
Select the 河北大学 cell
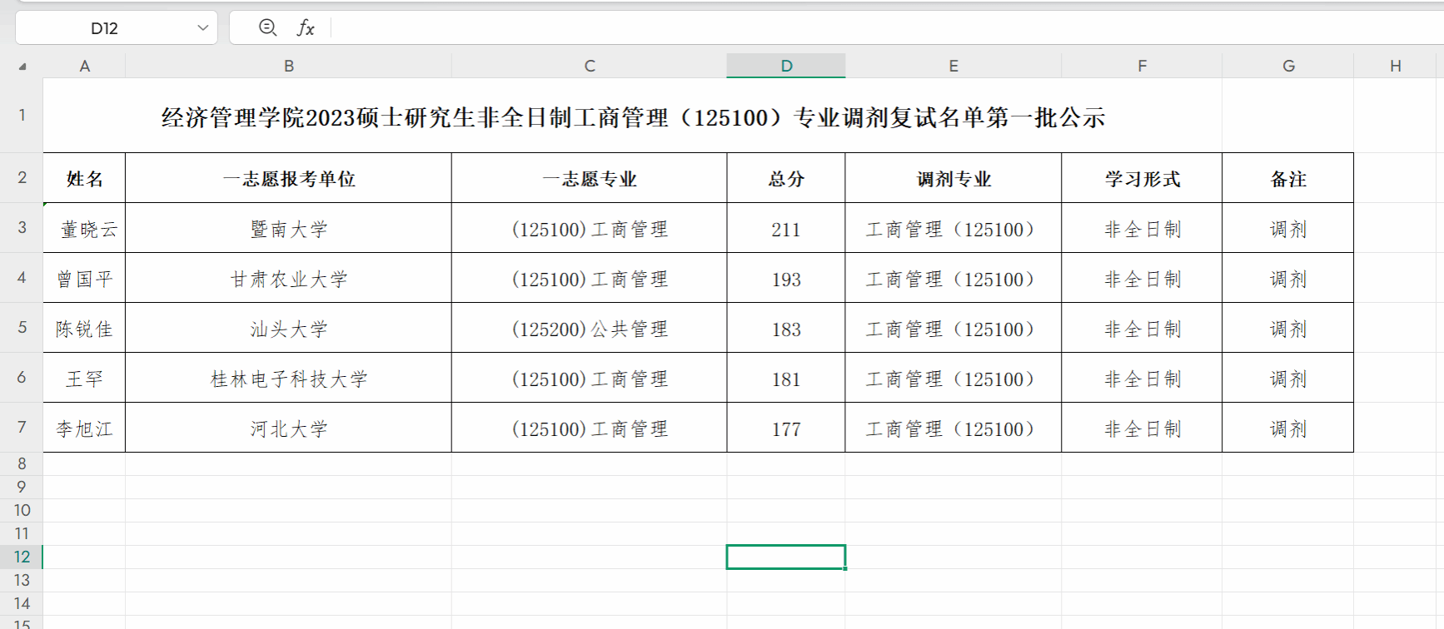point(288,428)
